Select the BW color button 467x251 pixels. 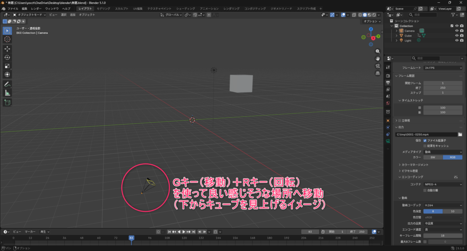click(433, 157)
